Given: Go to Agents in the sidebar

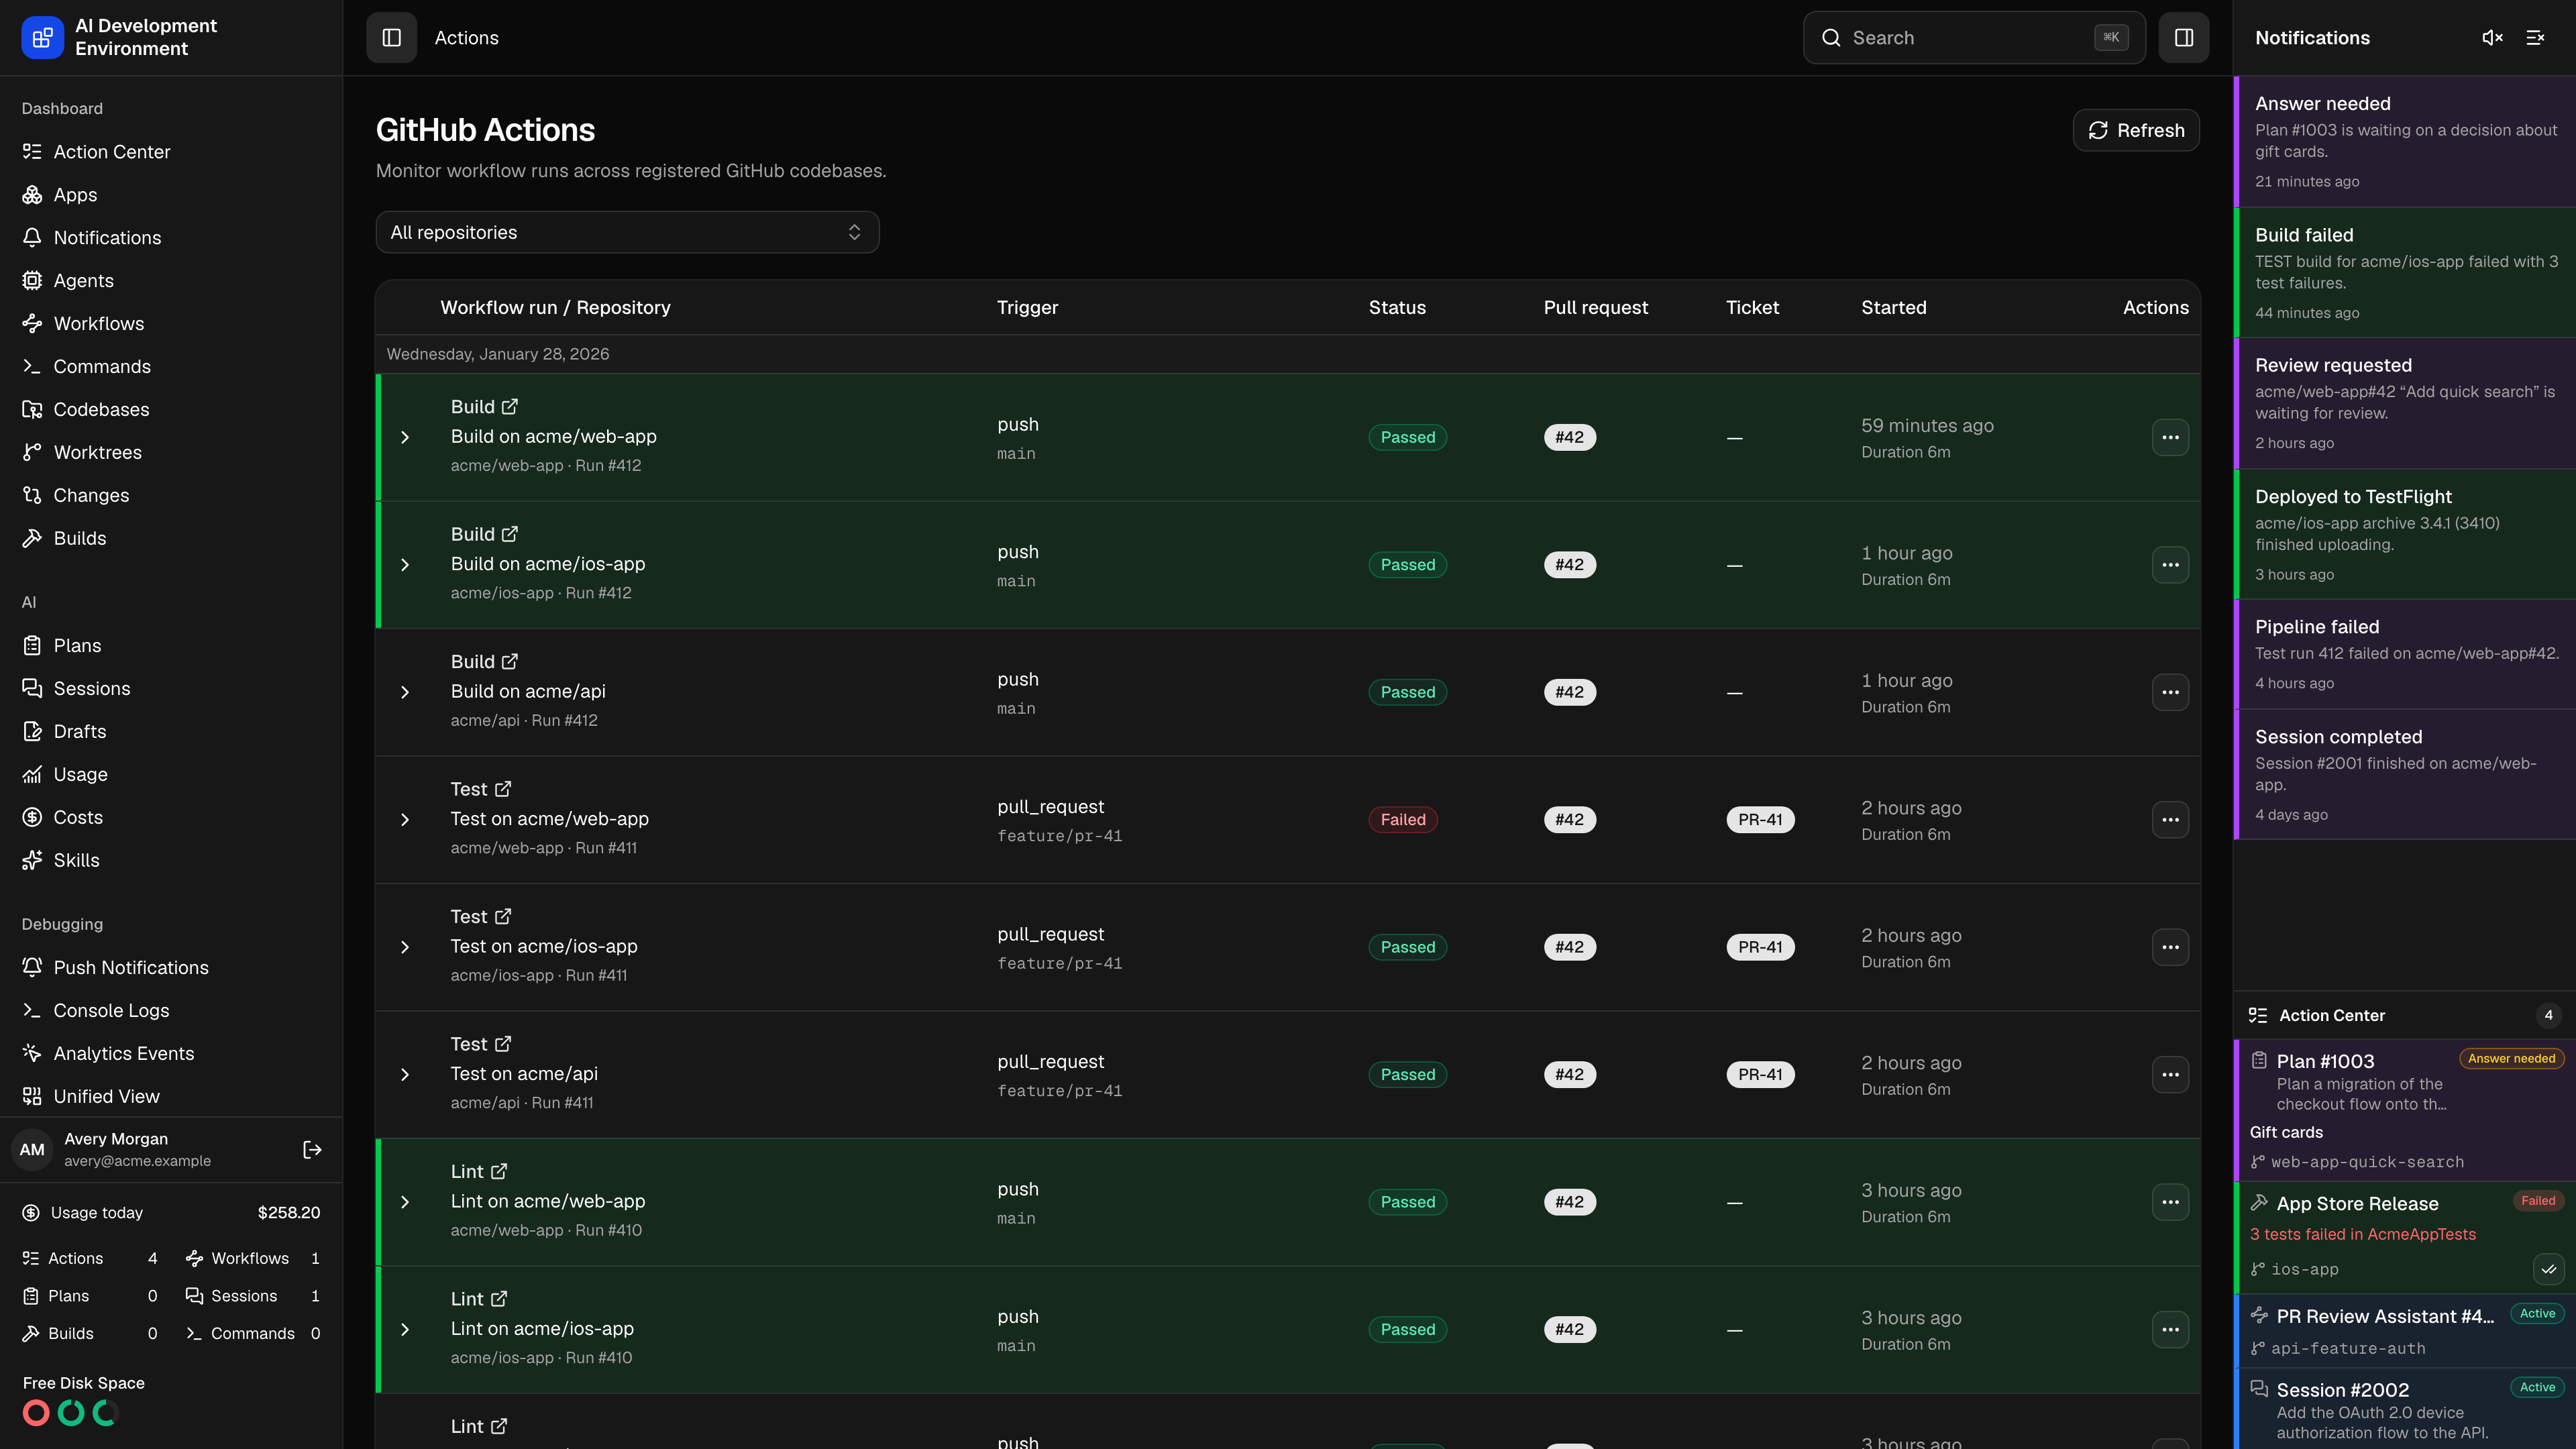Looking at the screenshot, I should [x=171, y=280].
